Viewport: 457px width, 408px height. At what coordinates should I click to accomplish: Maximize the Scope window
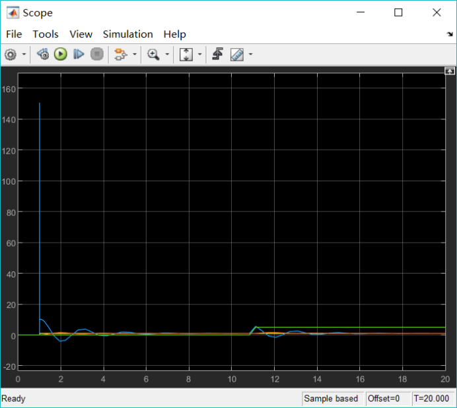(398, 13)
